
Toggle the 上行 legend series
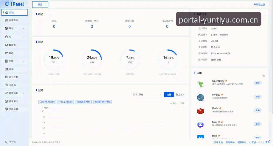[173, 103]
